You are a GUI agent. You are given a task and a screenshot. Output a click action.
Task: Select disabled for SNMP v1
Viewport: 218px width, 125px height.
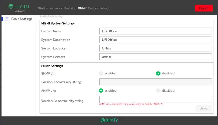point(158,73)
